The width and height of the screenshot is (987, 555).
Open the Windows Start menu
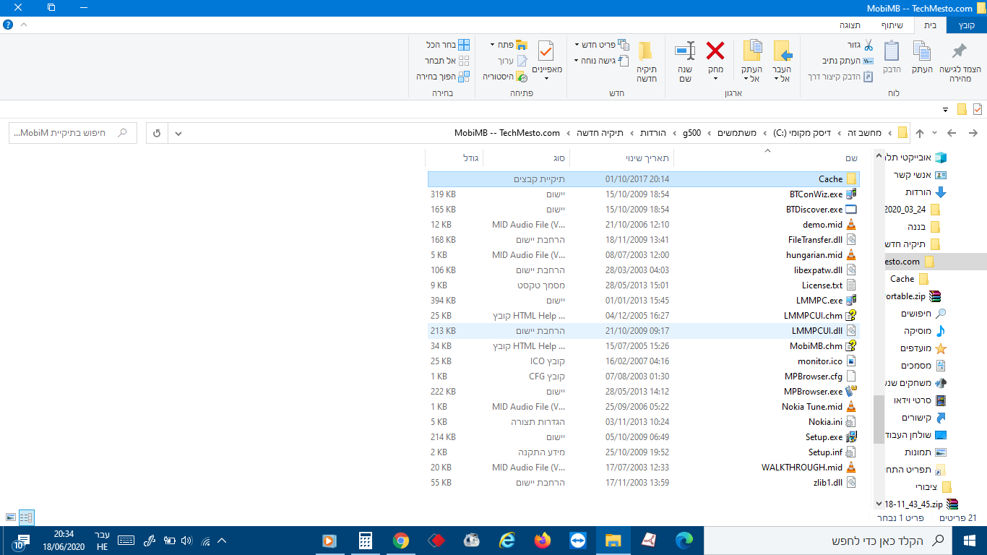[970, 541]
